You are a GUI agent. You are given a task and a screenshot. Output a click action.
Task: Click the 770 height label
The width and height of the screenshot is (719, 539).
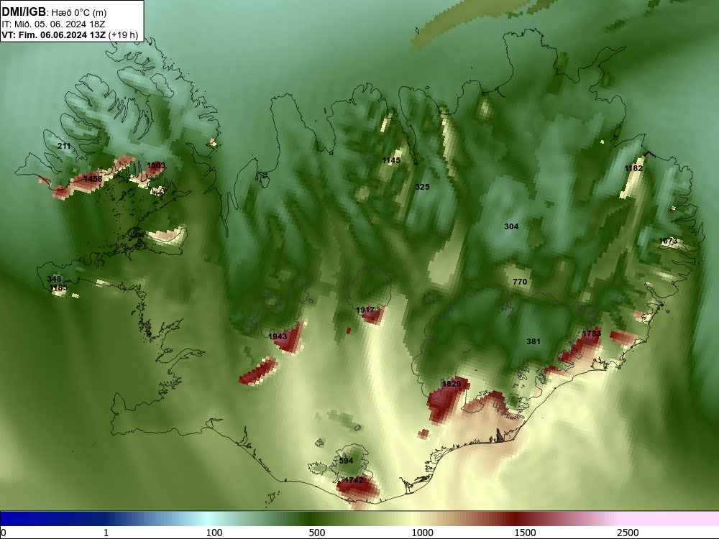520,282
